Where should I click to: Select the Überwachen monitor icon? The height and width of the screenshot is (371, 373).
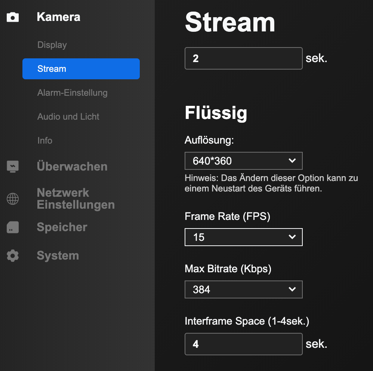(x=13, y=166)
